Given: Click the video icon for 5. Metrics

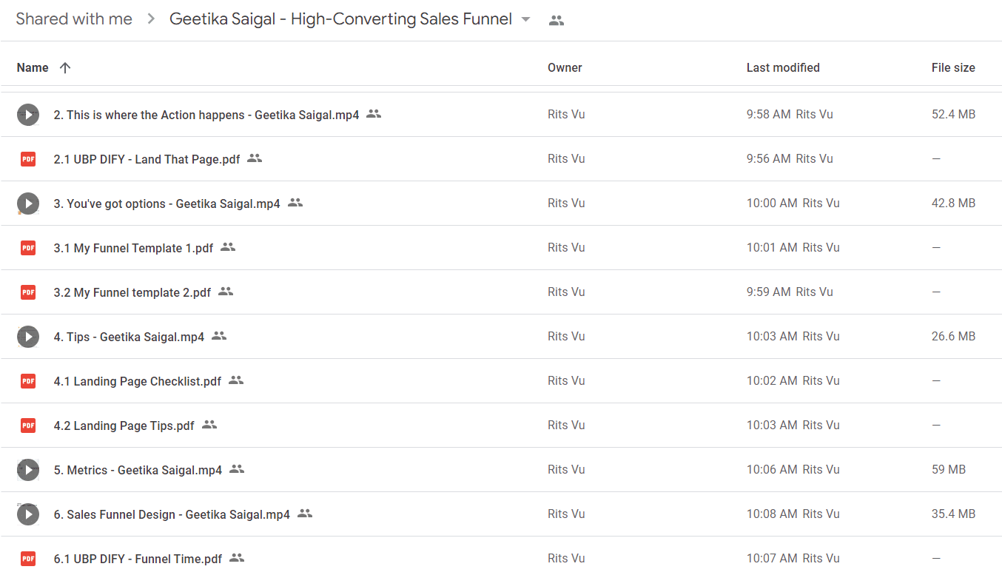Looking at the screenshot, I should (x=28, y=469).
